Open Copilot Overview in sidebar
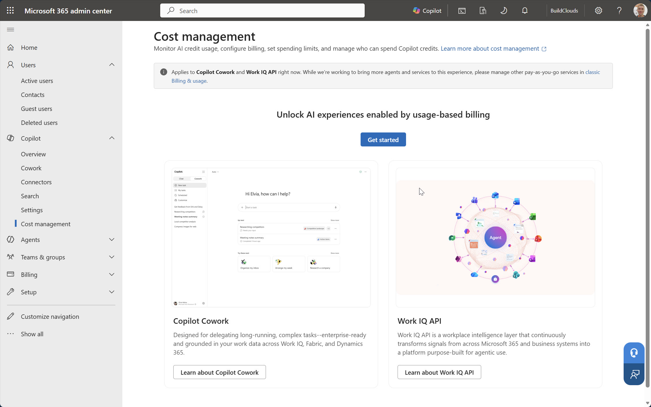This screenshot has height=407, width=651. point(33,154)
